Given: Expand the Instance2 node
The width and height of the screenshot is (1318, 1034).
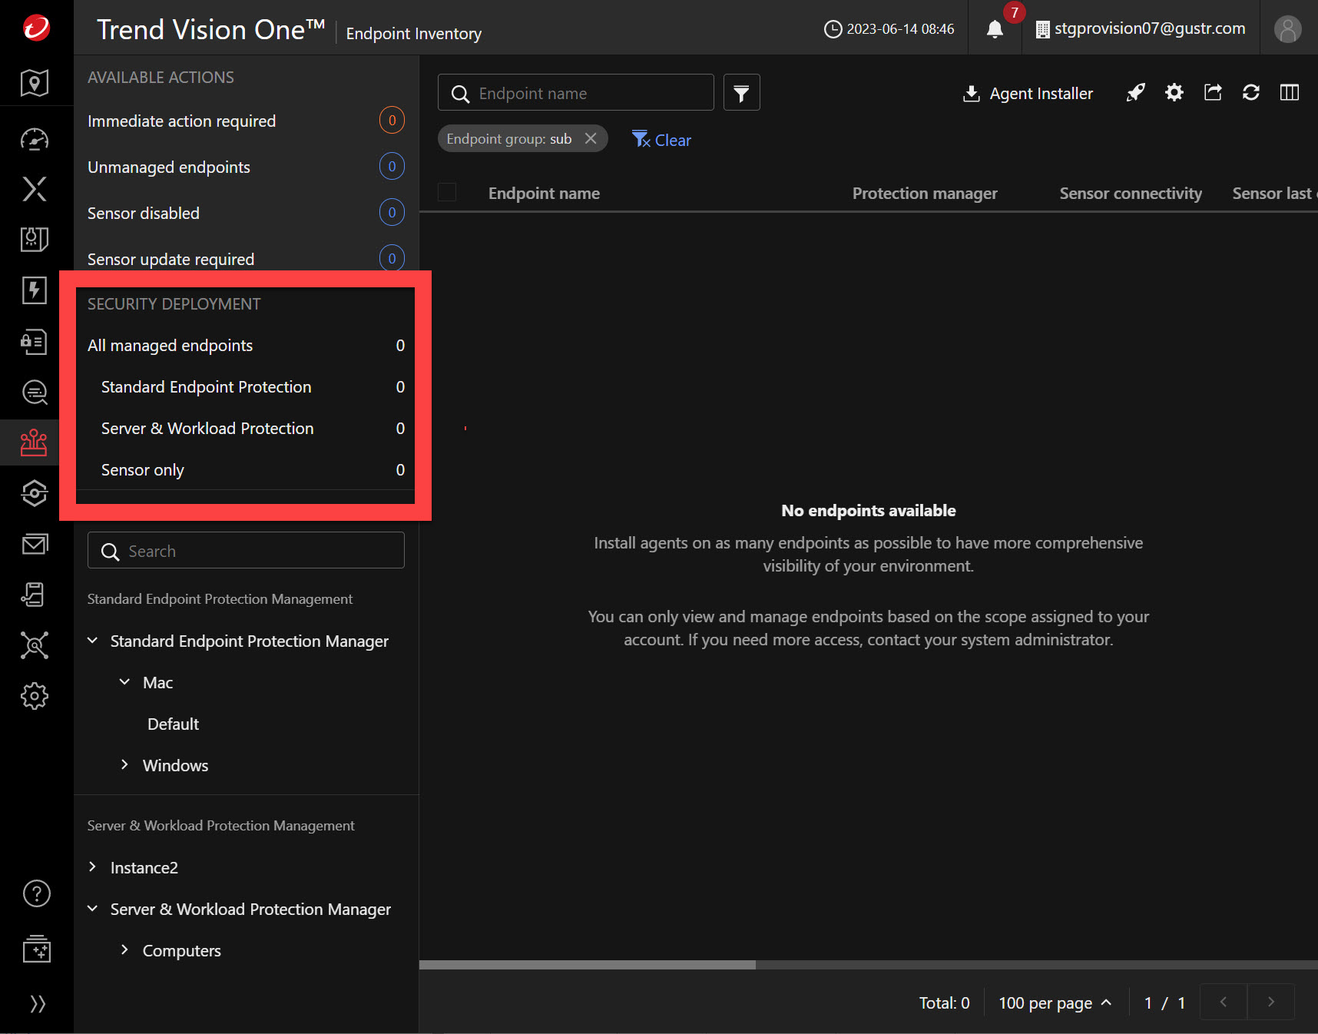Looking at the screenshot, I should 93,867.
